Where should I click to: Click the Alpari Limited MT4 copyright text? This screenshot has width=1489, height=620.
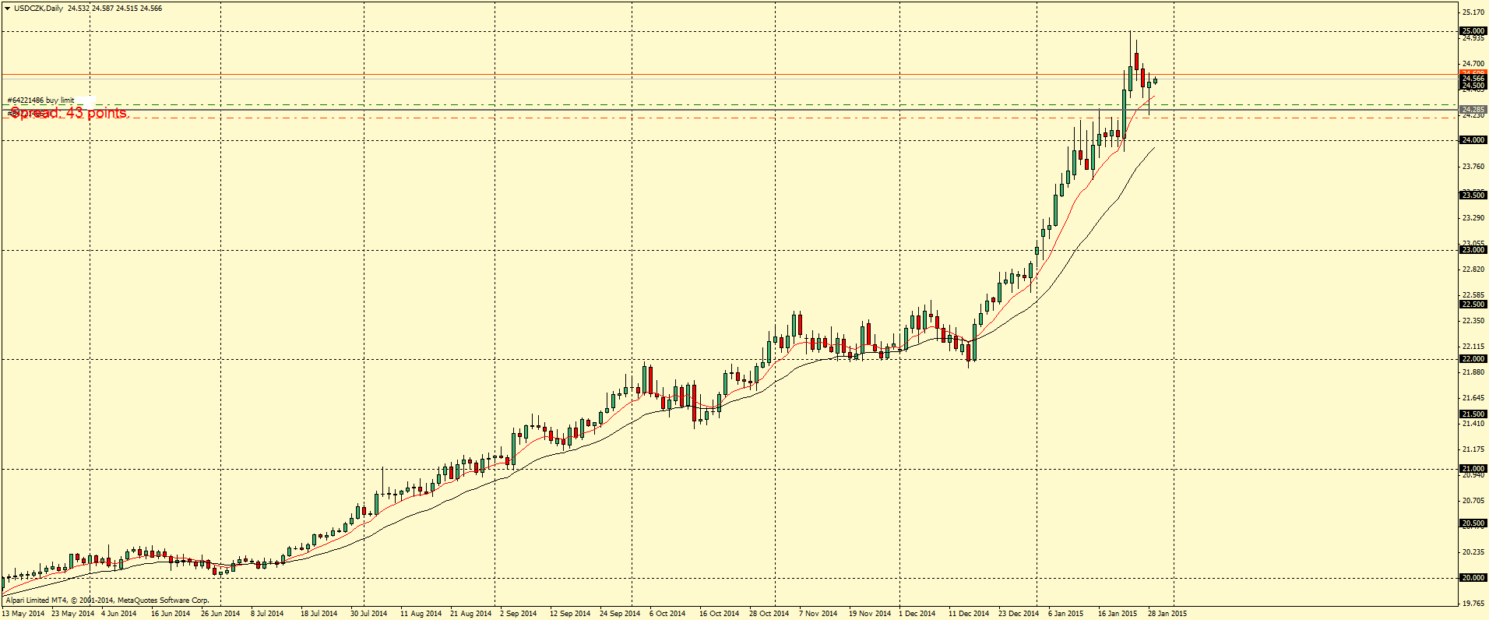[107, 601]
